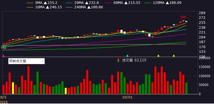214x104 pixels.
Task: Click the arrow of the 即時成交量 combo box
Action: tap(43, 61)
